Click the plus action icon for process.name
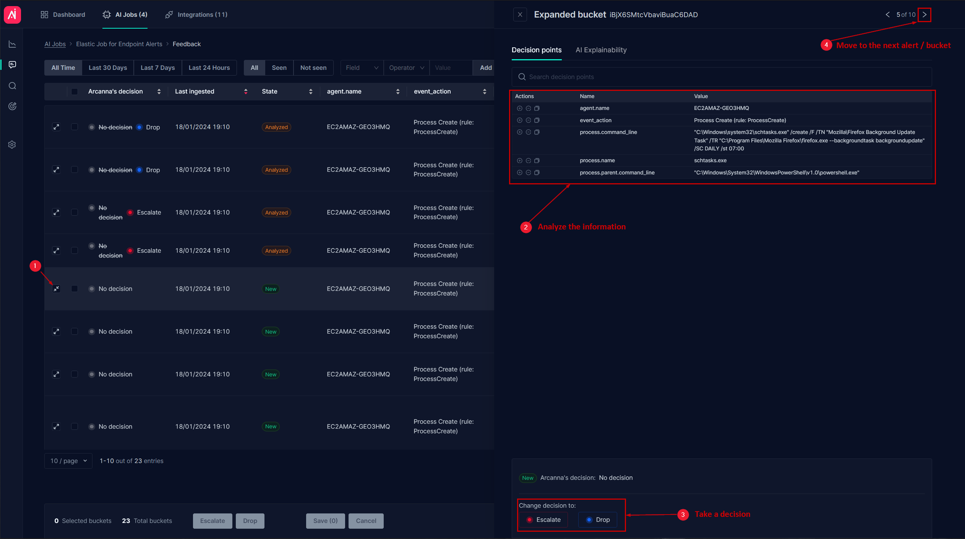This screenshot has width=965, height=539. click(520, 161)
